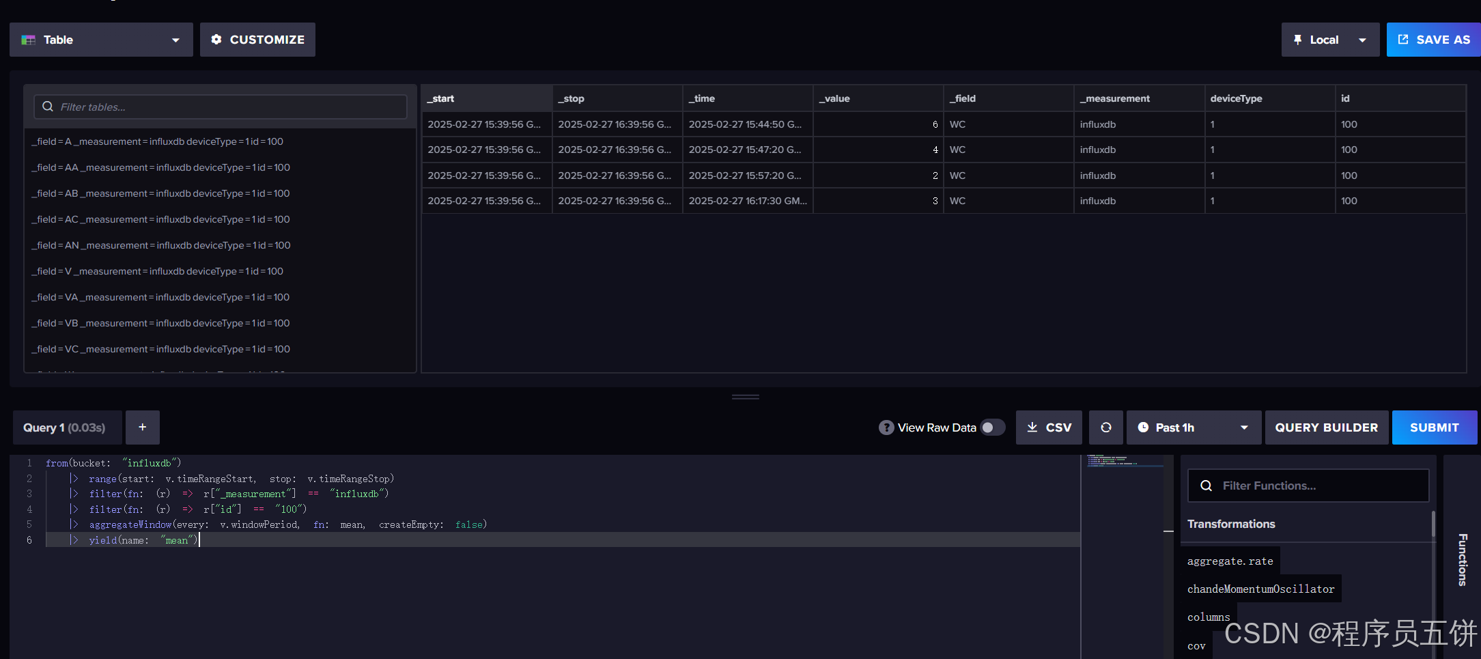Open the Local destination dropdown
This screenshot has height=659, width=1481.
click(1363, 40)
